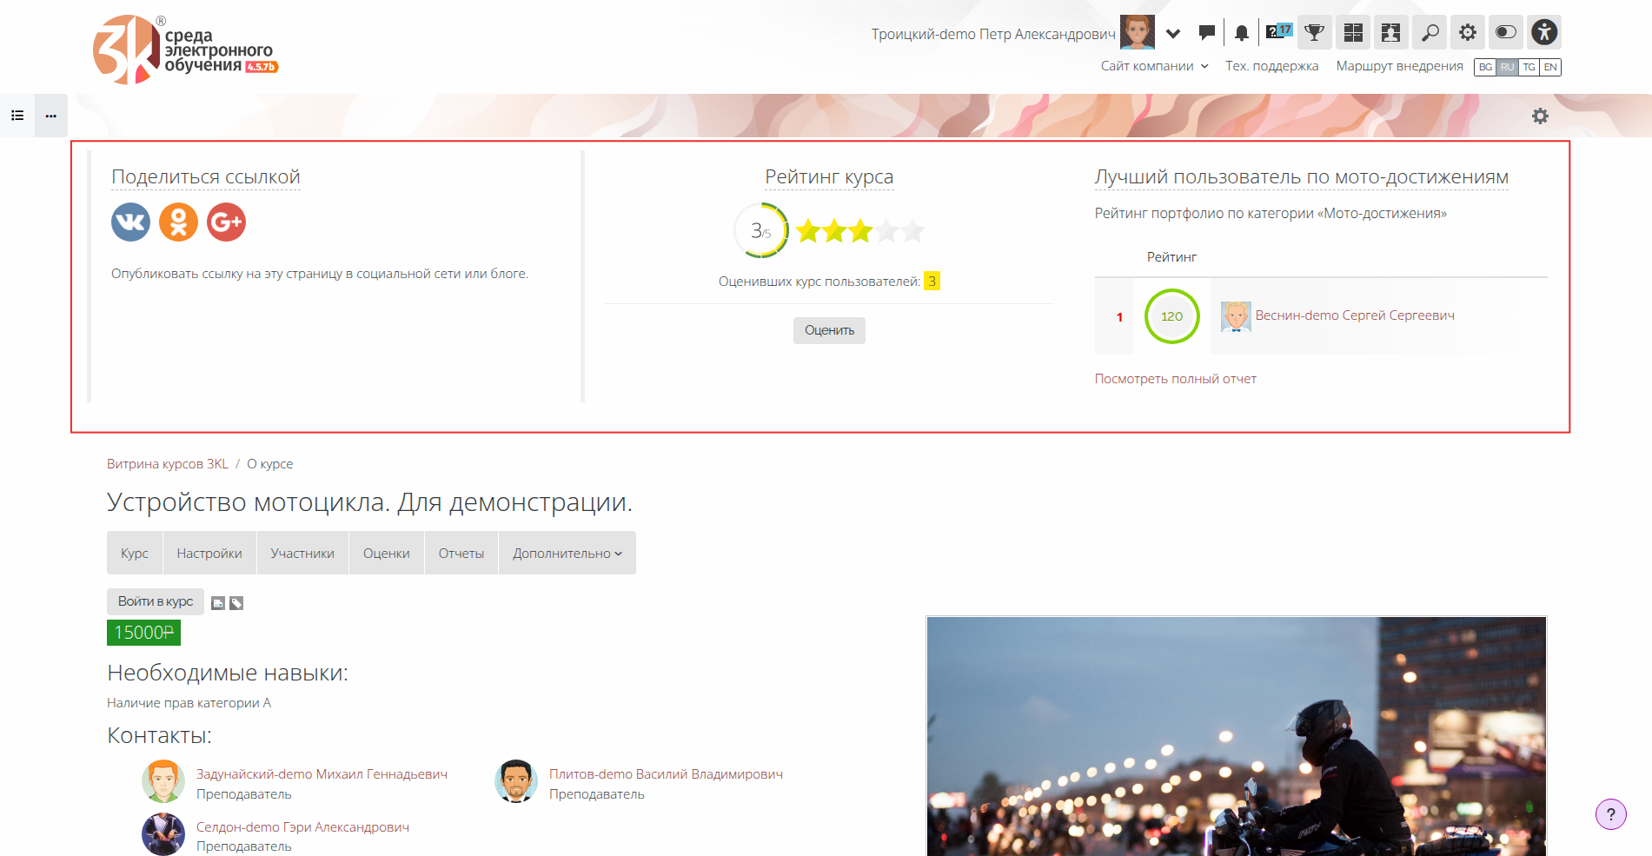Open Посмотреть полный отчет link

point(1175,379)
